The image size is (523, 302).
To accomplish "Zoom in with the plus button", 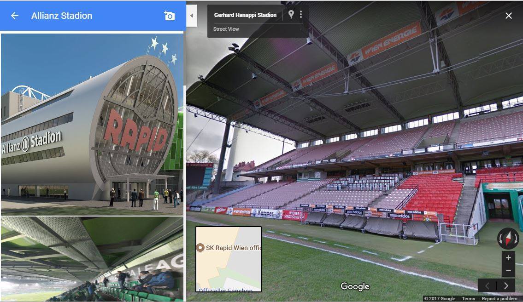I will pyautogui.click(x=508, y=258).
